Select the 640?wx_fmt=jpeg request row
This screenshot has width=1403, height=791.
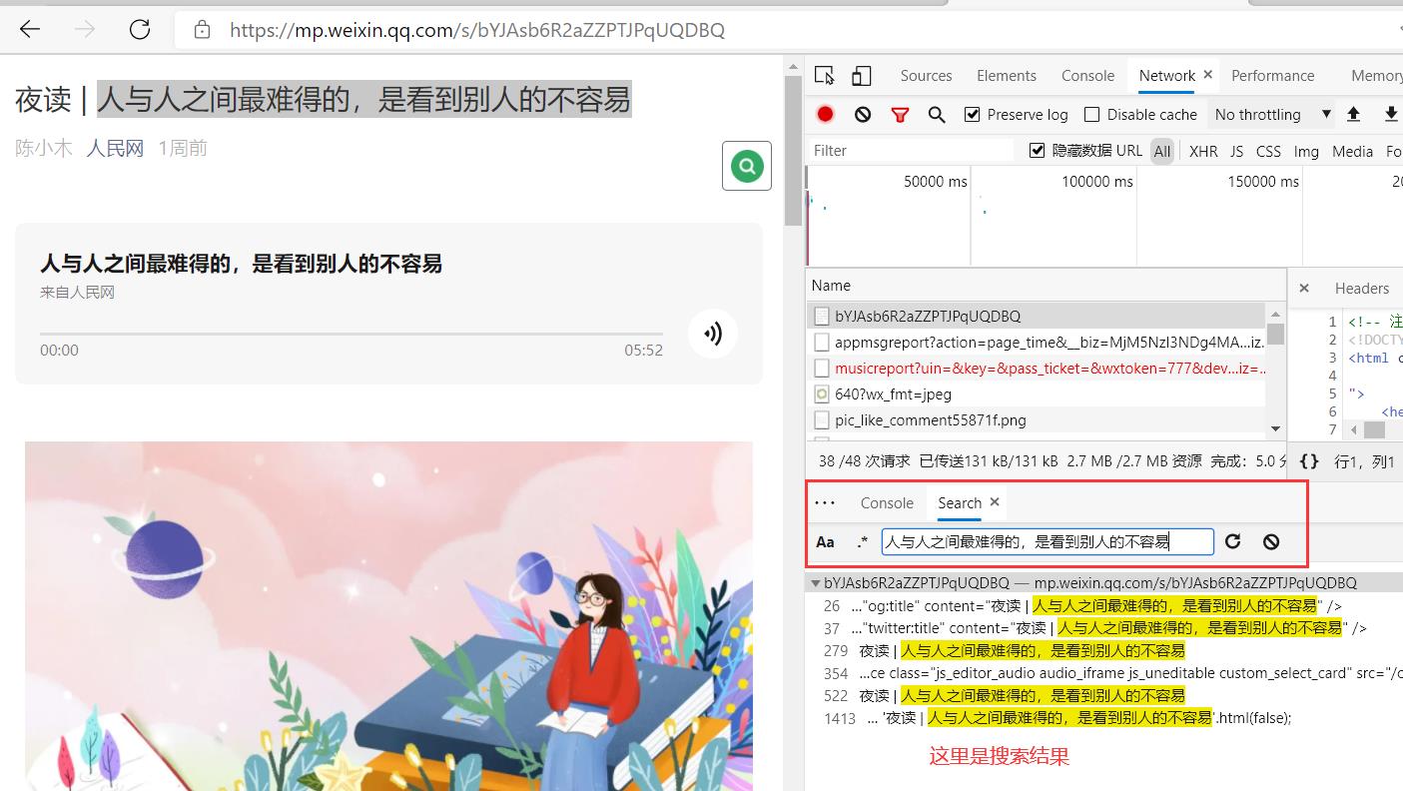coord(1037,394)
